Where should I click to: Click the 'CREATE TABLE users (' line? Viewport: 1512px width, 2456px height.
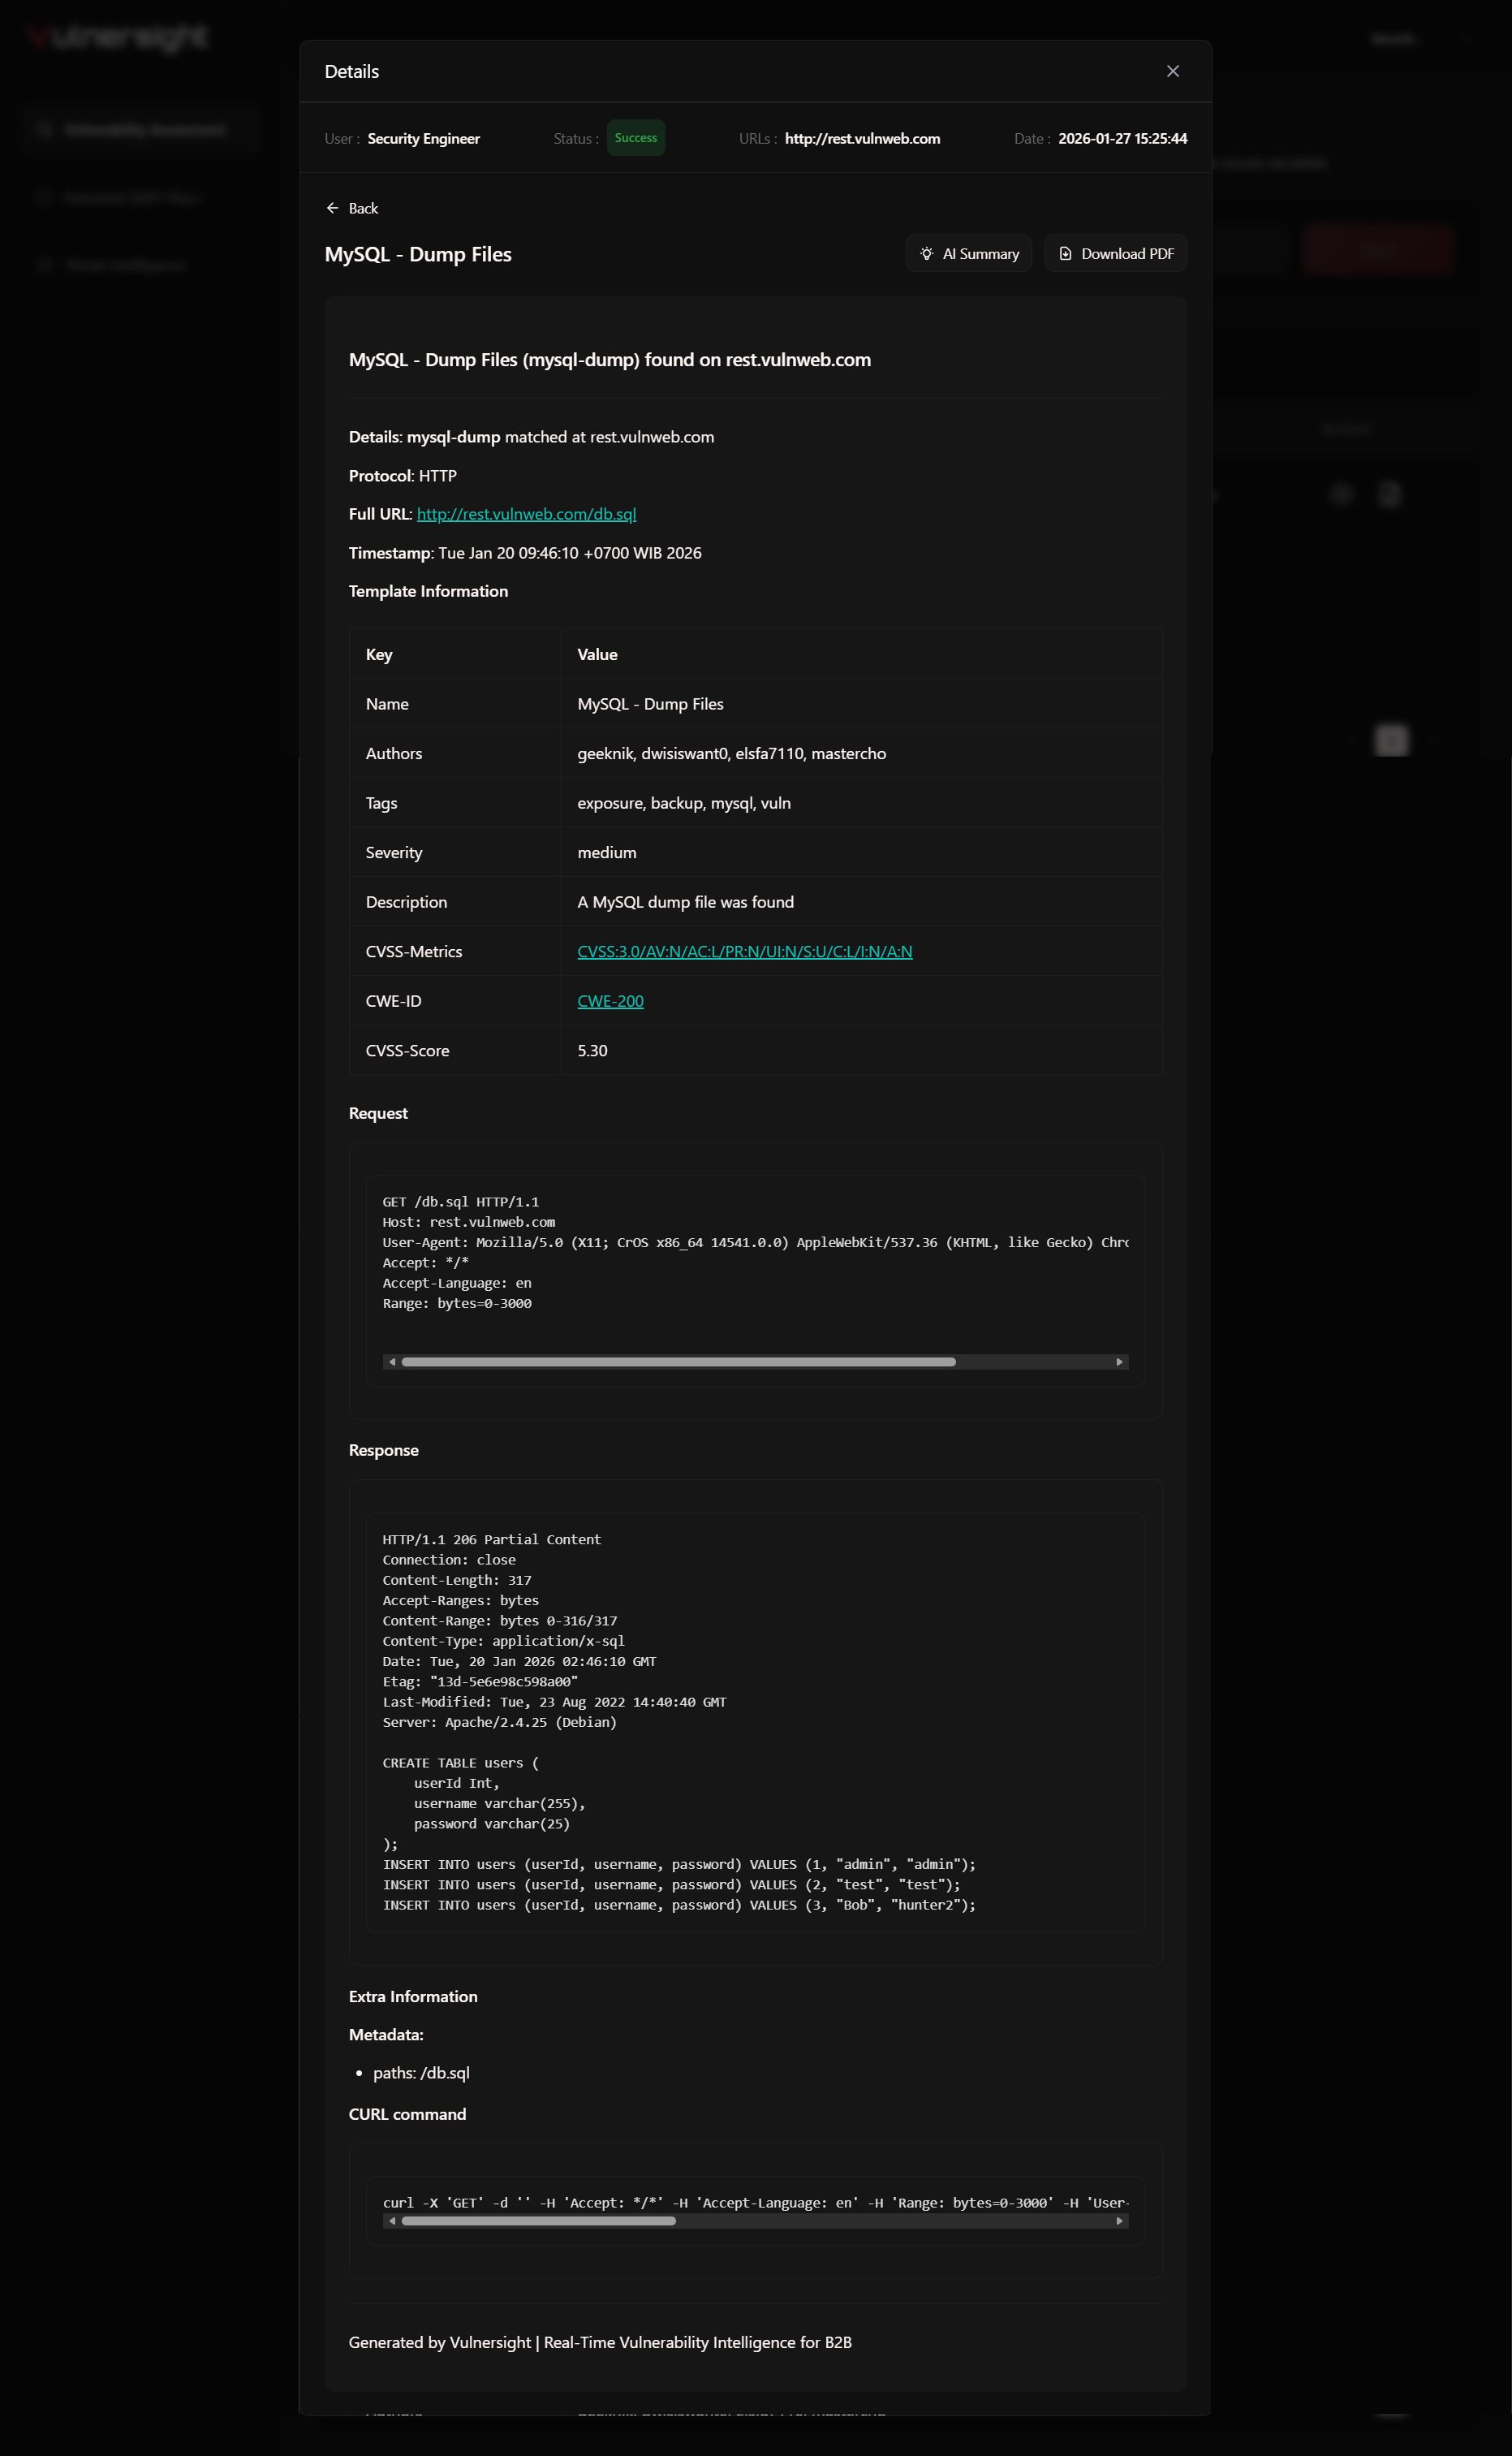pos(460,1763)
